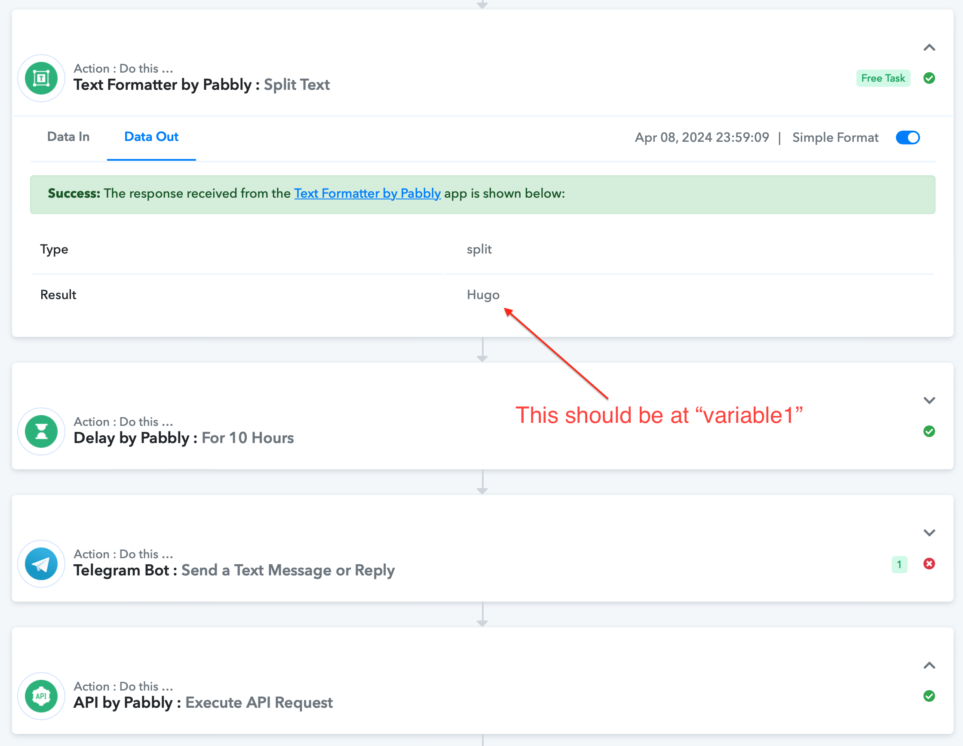Click red error icon on Telegram Bot step
The image size is (963, 746).
click(929, 563)
